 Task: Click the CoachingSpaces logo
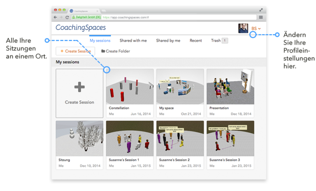click(81, 28)
